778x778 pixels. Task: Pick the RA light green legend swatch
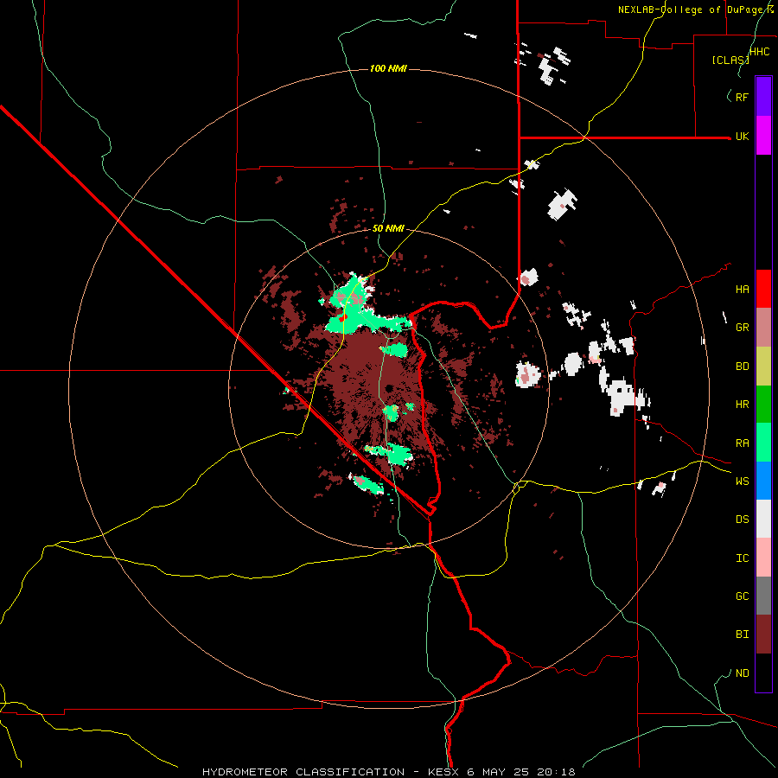pos(763,443)
